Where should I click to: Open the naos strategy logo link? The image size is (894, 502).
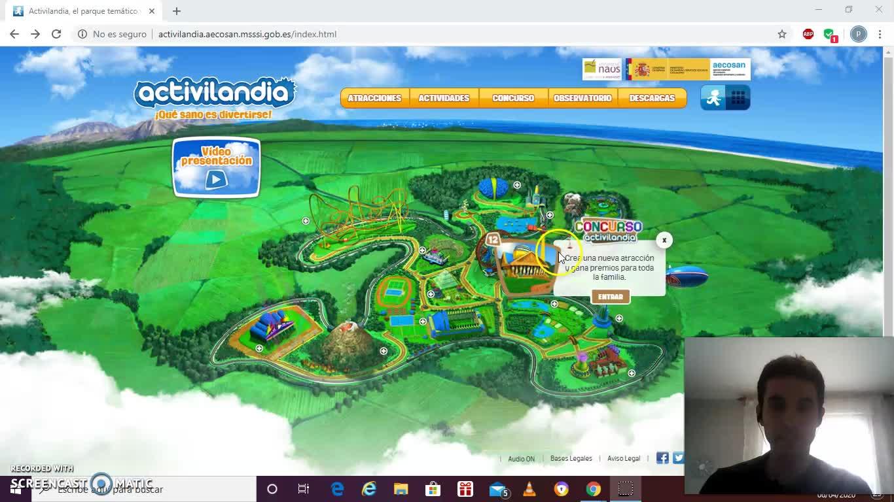click(602, 69)
